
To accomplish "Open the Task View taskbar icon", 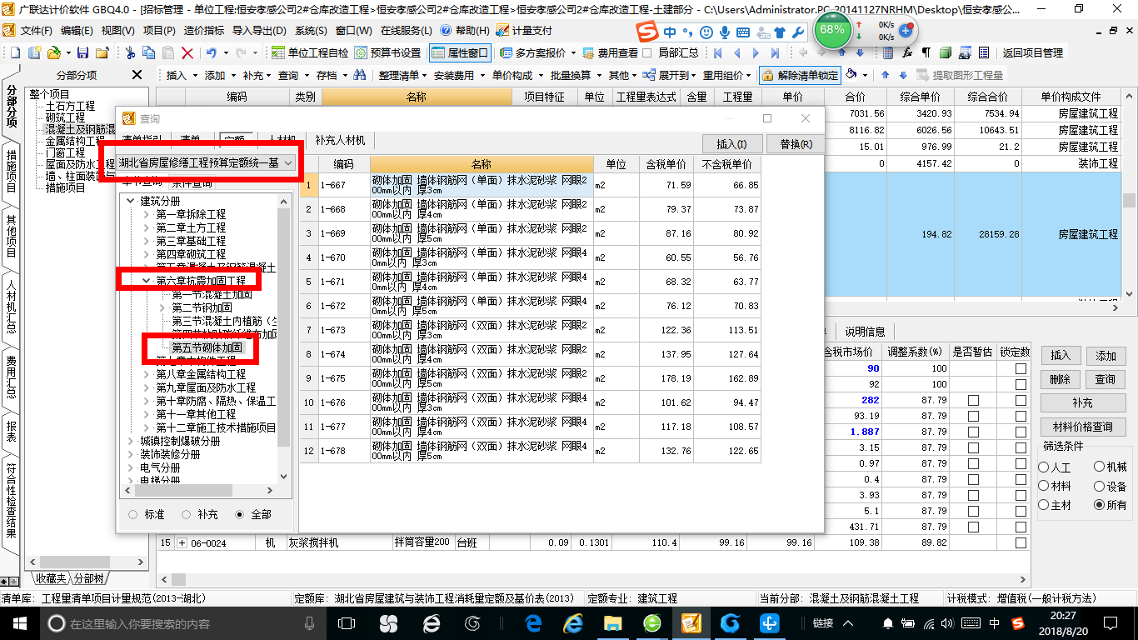I will pos(346,623).
